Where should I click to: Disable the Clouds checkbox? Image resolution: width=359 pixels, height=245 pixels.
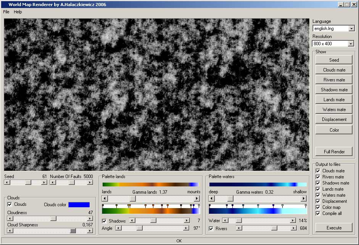(10, 204)
